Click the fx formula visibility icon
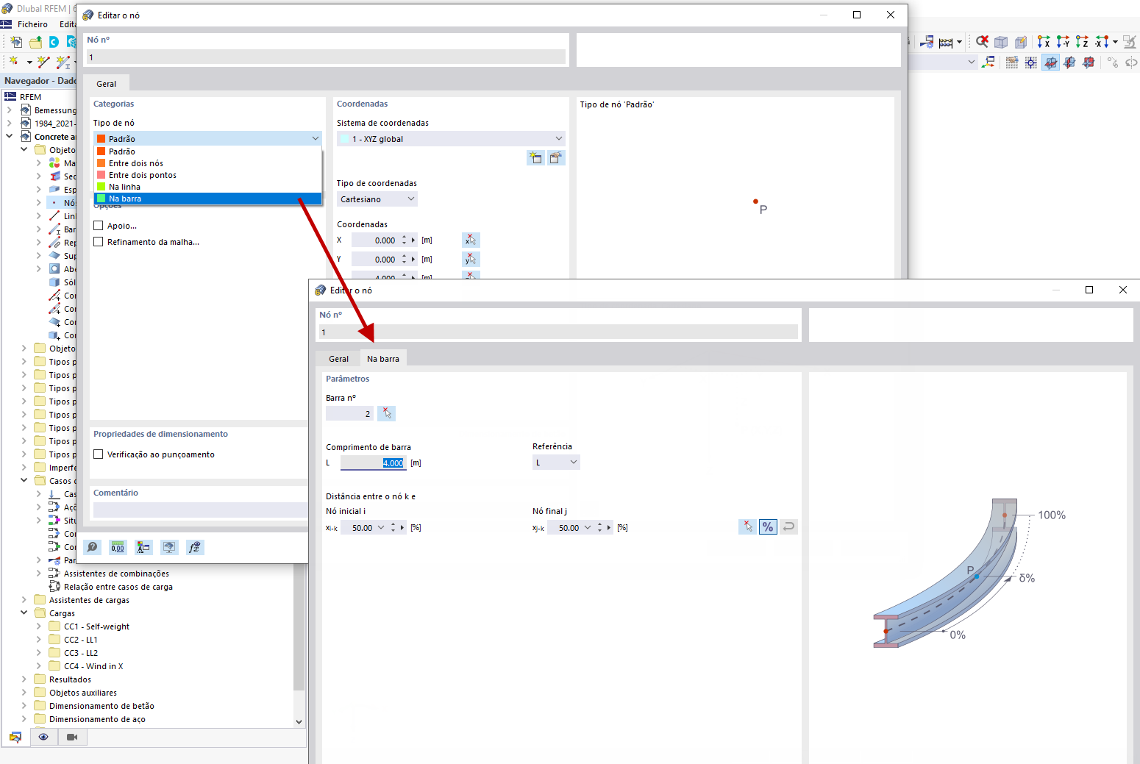The image size is (1140, 764). pos(194,547)
